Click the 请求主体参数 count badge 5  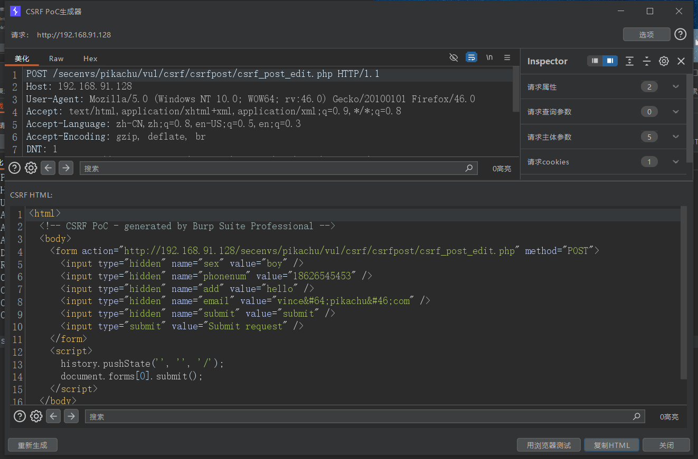point(649,137)
